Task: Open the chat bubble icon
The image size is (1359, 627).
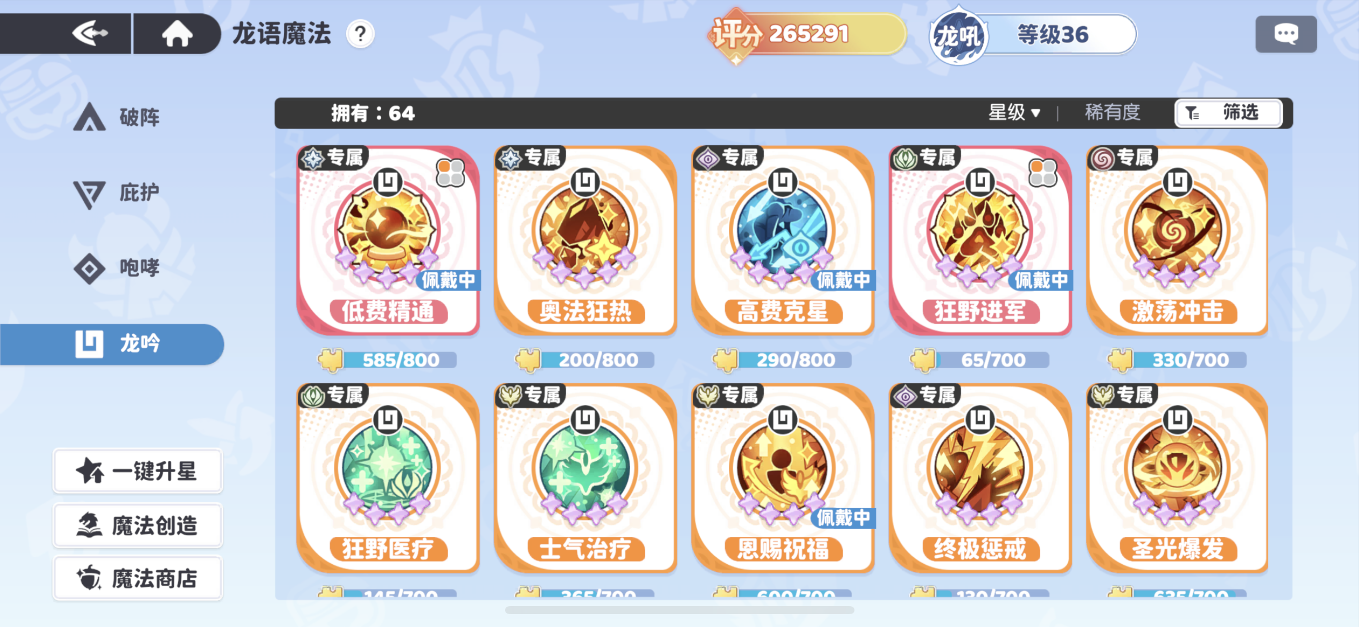Action: click(x=1286, y=34)
